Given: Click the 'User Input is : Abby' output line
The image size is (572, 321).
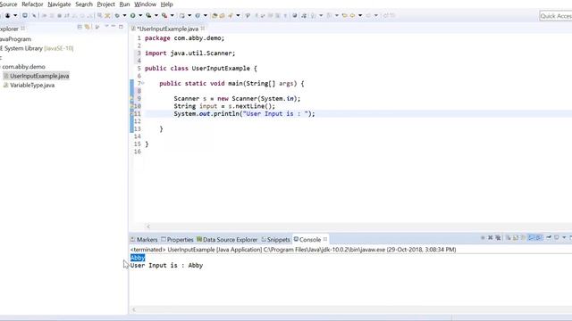Looking at the screenshot, I should pos(166,266).
